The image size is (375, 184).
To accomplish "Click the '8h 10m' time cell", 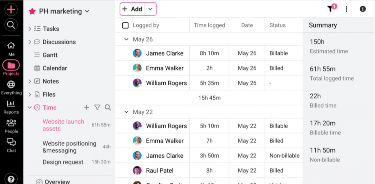I will (209, 53).
